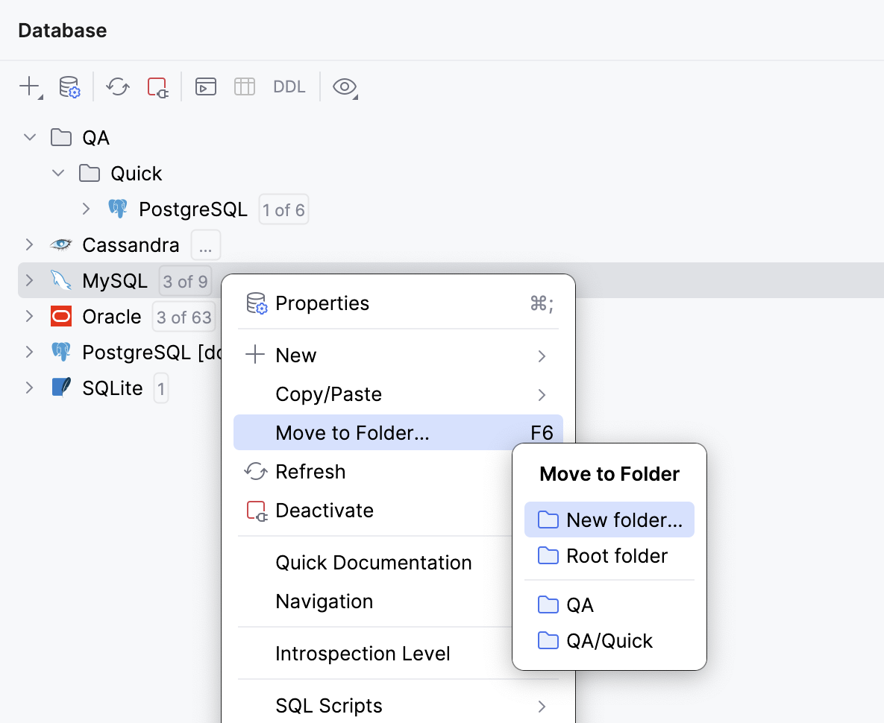Click the table data viewer toolbar icon
884x723 pixels.
tap(244, 86)
